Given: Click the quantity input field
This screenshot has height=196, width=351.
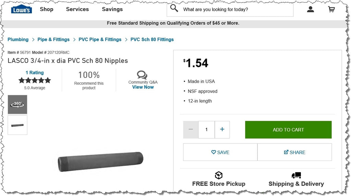Looking at the screenshot, I should [206, 129].
